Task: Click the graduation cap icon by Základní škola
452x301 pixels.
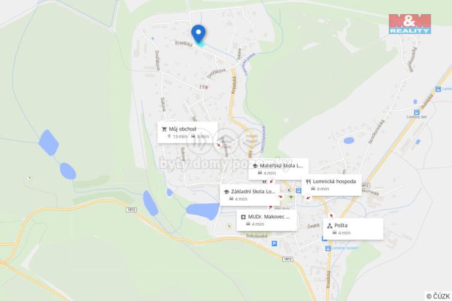Action: click(226, 192)
